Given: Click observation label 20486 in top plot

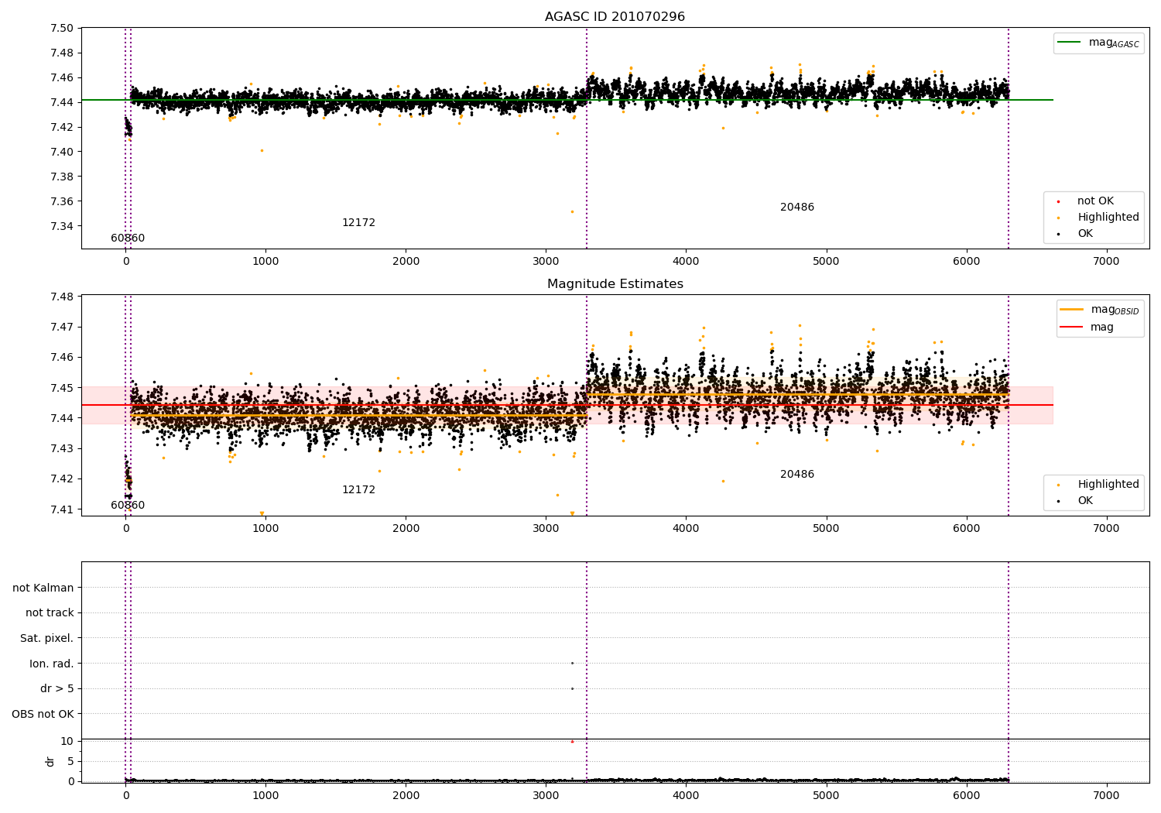Looking at the screenshot, I should [796, 208].
